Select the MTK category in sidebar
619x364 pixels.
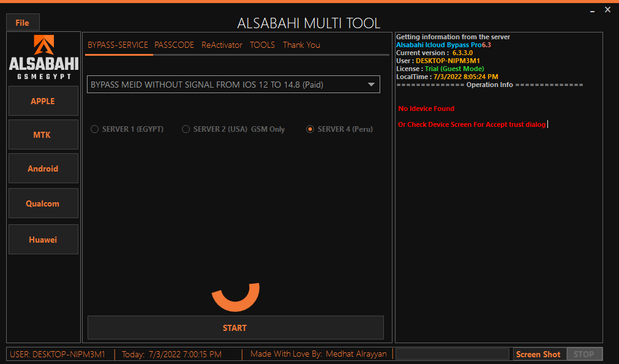43,134
